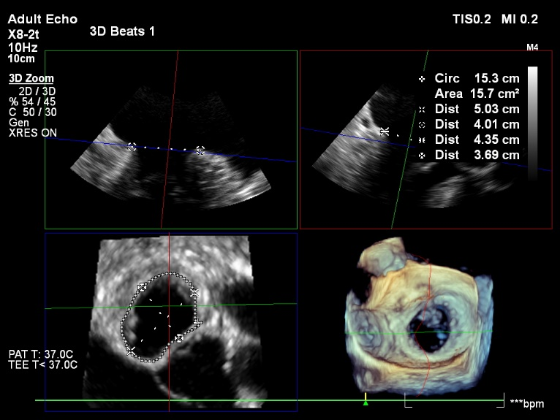Click the plus-shaped caliper on the traced contour
The image size is (560, 420).
[x=197, y=322]
